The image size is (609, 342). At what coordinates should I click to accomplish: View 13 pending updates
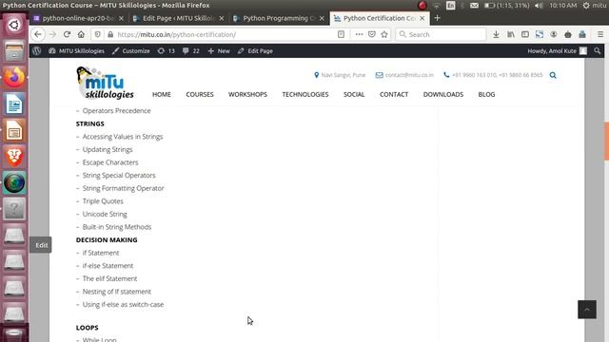point(167,50)
